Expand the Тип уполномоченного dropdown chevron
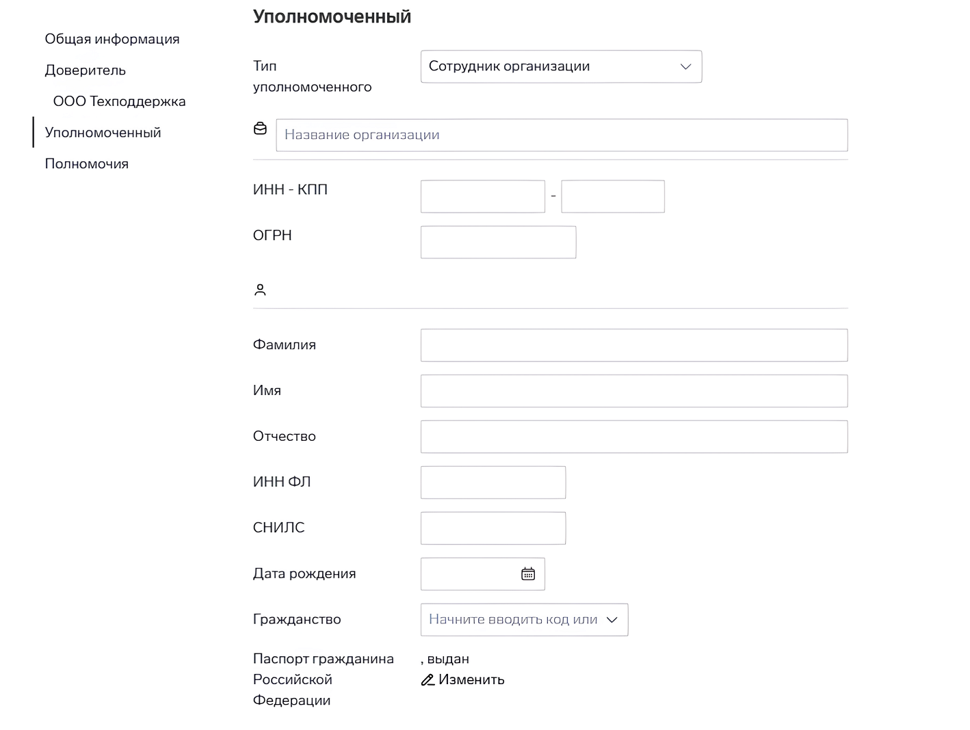The height and width of the screenshot is (730, 970). (685, 67)
